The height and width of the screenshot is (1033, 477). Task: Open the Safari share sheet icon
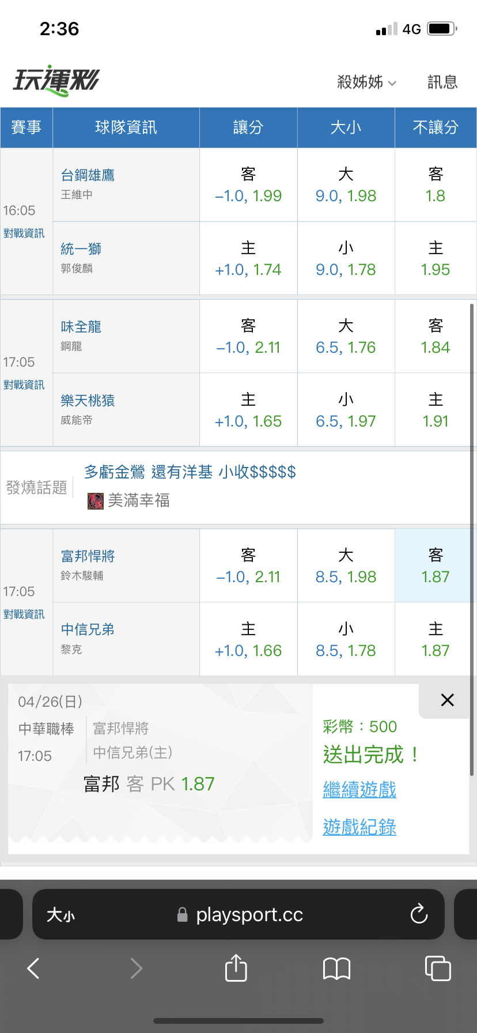(x=236, y=968)
